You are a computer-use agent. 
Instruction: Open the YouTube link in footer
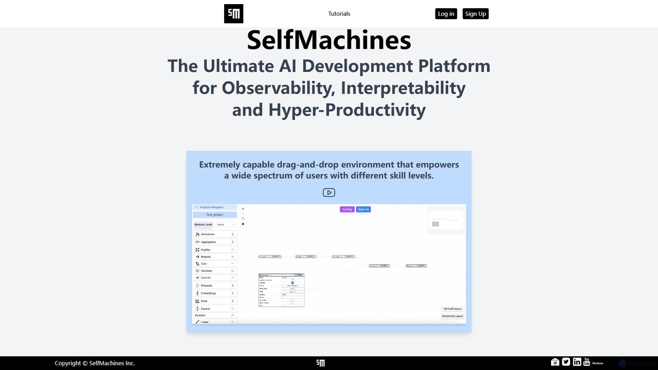point(587,362)
